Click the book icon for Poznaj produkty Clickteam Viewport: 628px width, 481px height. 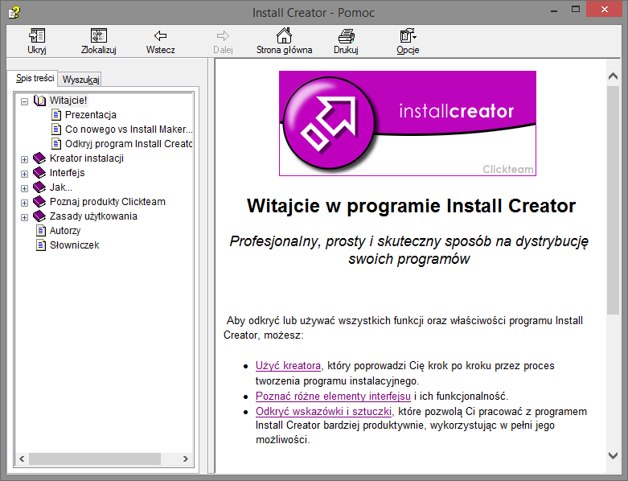coord(39,201)
